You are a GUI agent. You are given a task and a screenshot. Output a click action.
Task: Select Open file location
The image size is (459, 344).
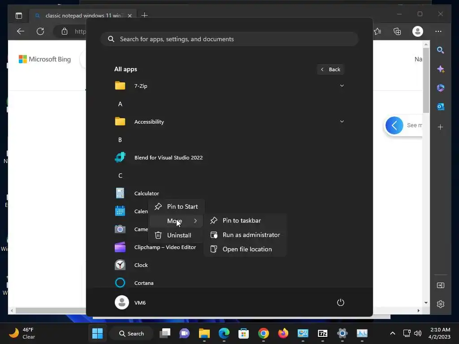pos(245,249)
